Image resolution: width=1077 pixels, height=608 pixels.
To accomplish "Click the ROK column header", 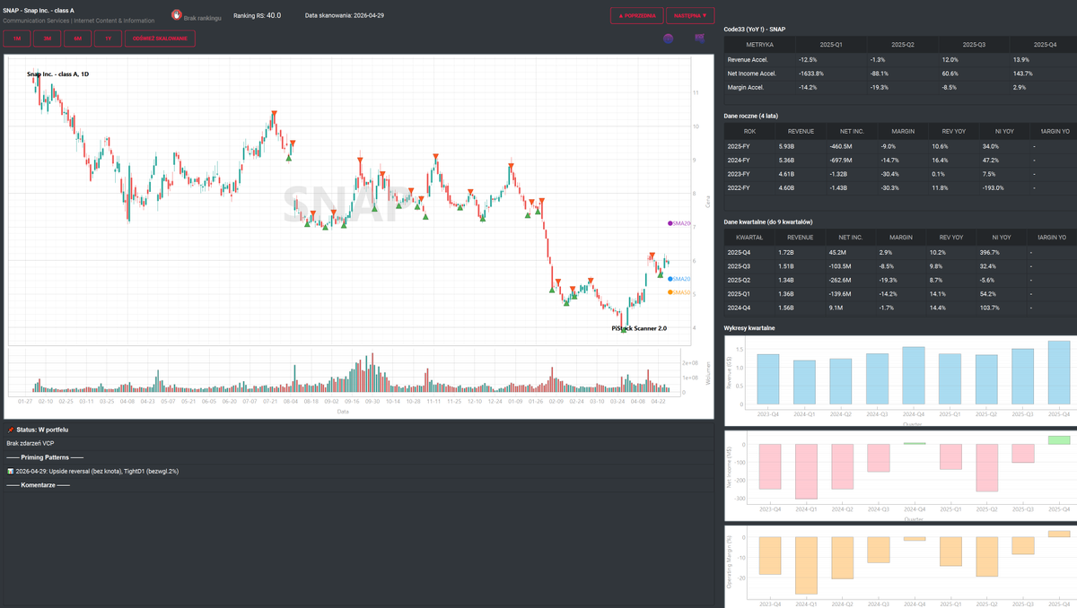I will click(750, 131).
